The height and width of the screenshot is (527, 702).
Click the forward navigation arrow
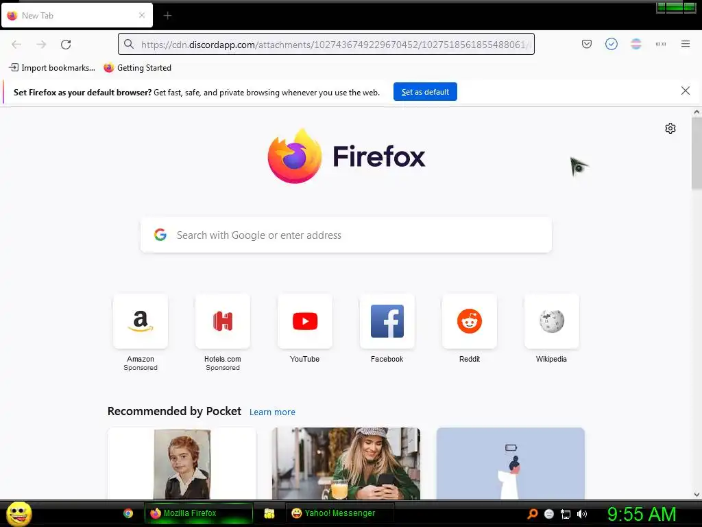pos(41,45)
